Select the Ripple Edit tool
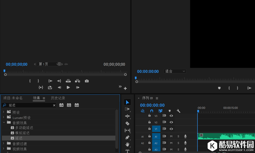 (x=128, y=116)
